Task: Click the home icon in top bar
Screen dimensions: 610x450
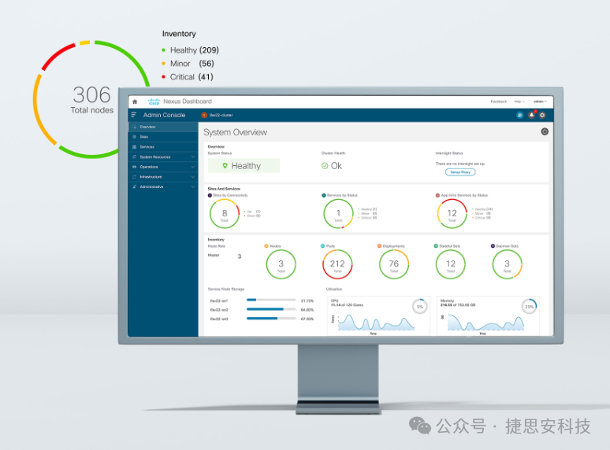Action: pos(135,101)
